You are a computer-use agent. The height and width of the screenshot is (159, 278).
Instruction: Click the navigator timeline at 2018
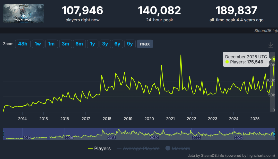click(x=111, y=138)
